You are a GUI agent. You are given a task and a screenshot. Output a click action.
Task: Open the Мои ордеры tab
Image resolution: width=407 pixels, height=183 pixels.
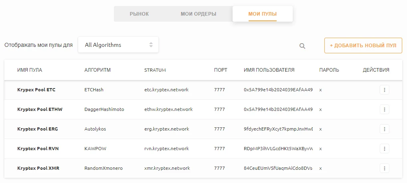tap(198, 14)
